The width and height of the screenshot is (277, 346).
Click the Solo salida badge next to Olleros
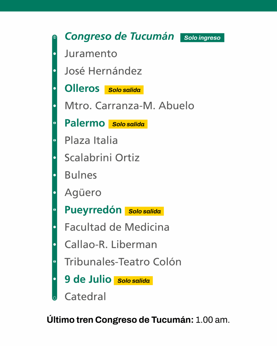124,90
